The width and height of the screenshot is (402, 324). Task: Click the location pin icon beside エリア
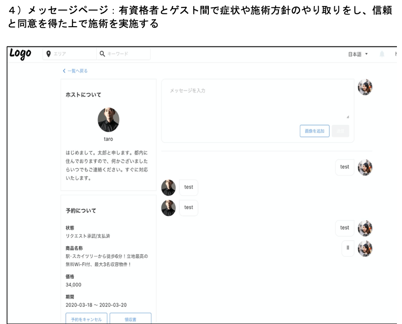click(x=48, y=54)
